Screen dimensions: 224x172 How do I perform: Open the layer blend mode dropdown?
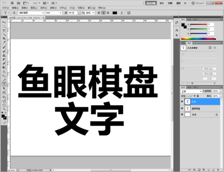click(191, 91)
